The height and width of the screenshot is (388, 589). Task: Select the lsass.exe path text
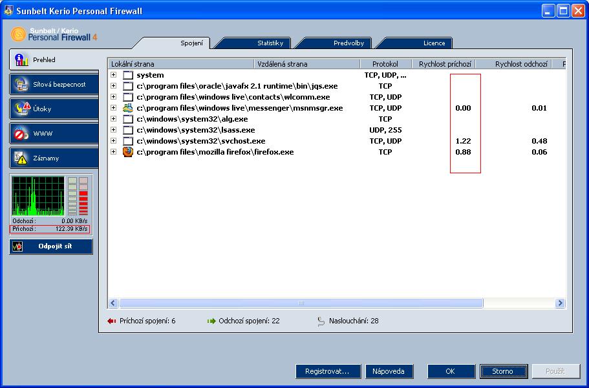pos(196,130)
